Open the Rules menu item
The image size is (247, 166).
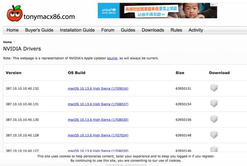coord(176,30)
